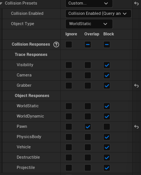
Task: Reset Grabber response to default arrow
Action: pos(136,86)
